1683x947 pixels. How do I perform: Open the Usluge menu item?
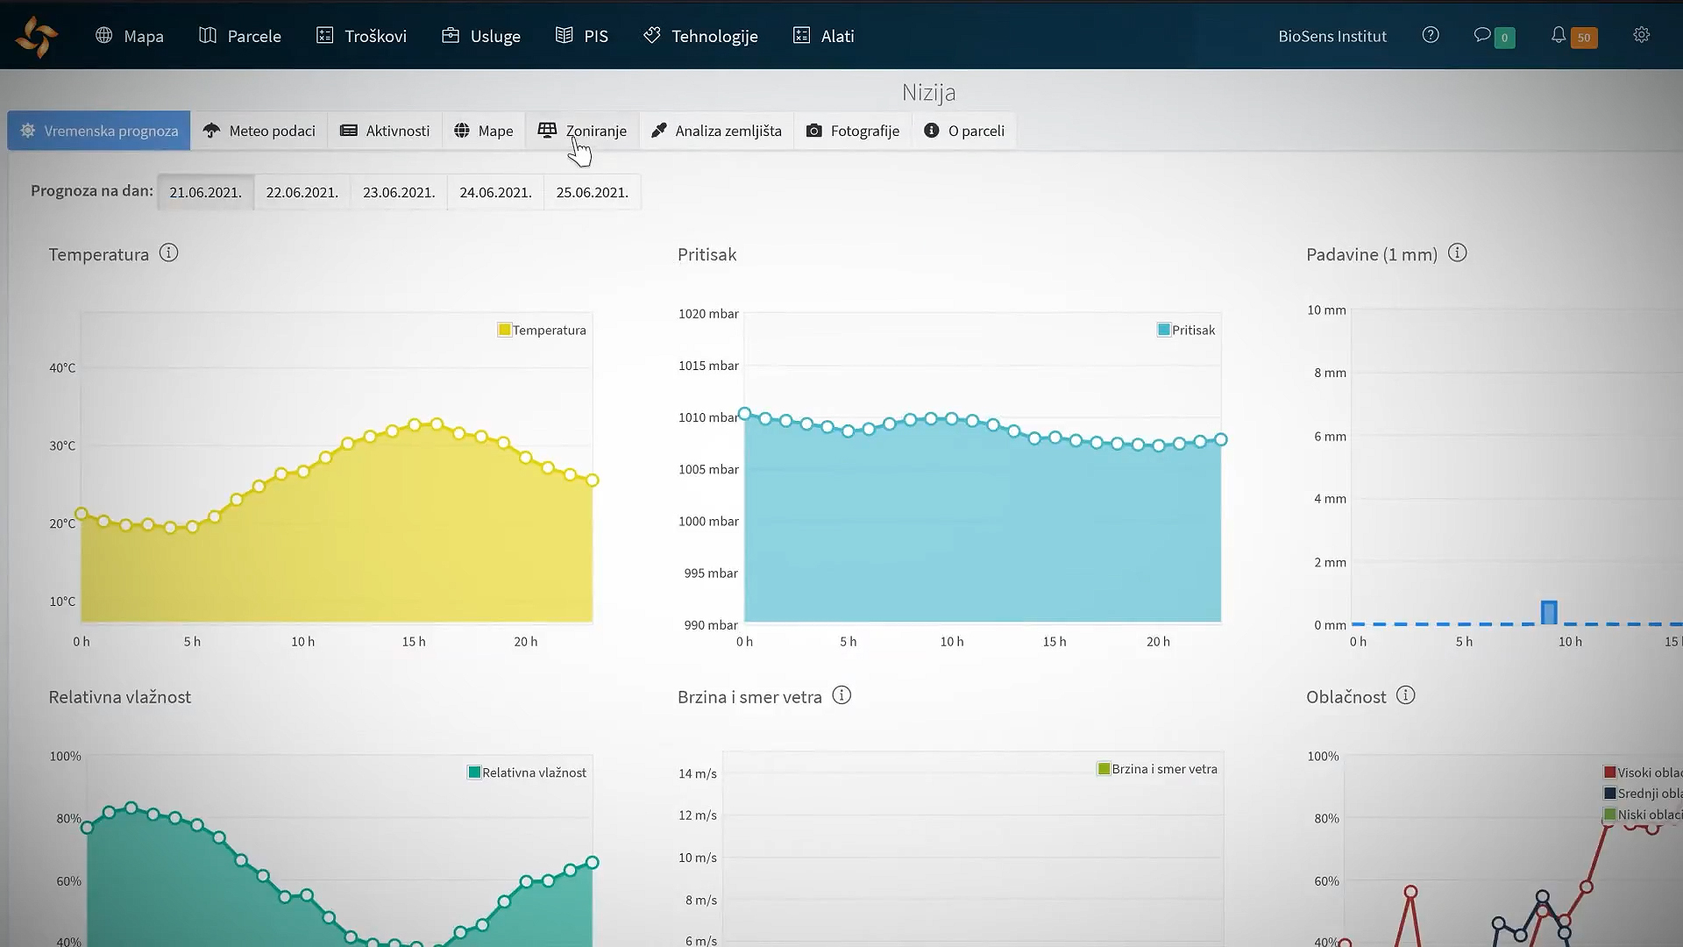coord(481,36)
